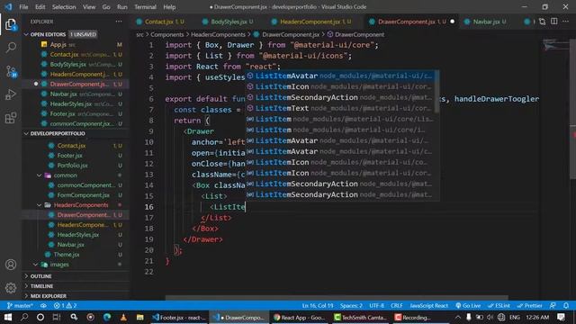This screenshot has width=576, height=324.
Task: Open the Accounts menu icon
Action: click(11, 265)
